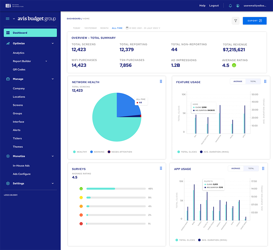Open Analytics in the sidebar

click(19, 53)
